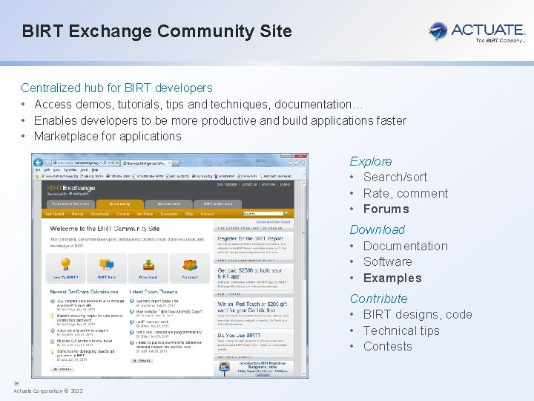
Task: Close the Business Intelligence browser tab
Action: click(169, 163)
